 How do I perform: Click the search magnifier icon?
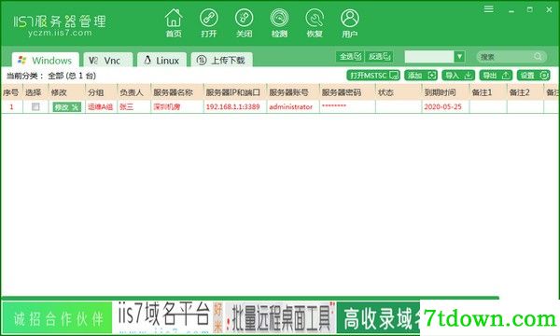pyautogui.click(x=538, y=56)
